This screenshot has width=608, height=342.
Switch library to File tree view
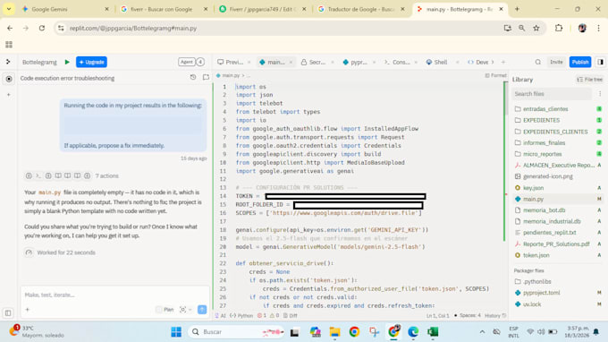pos(589,79)
